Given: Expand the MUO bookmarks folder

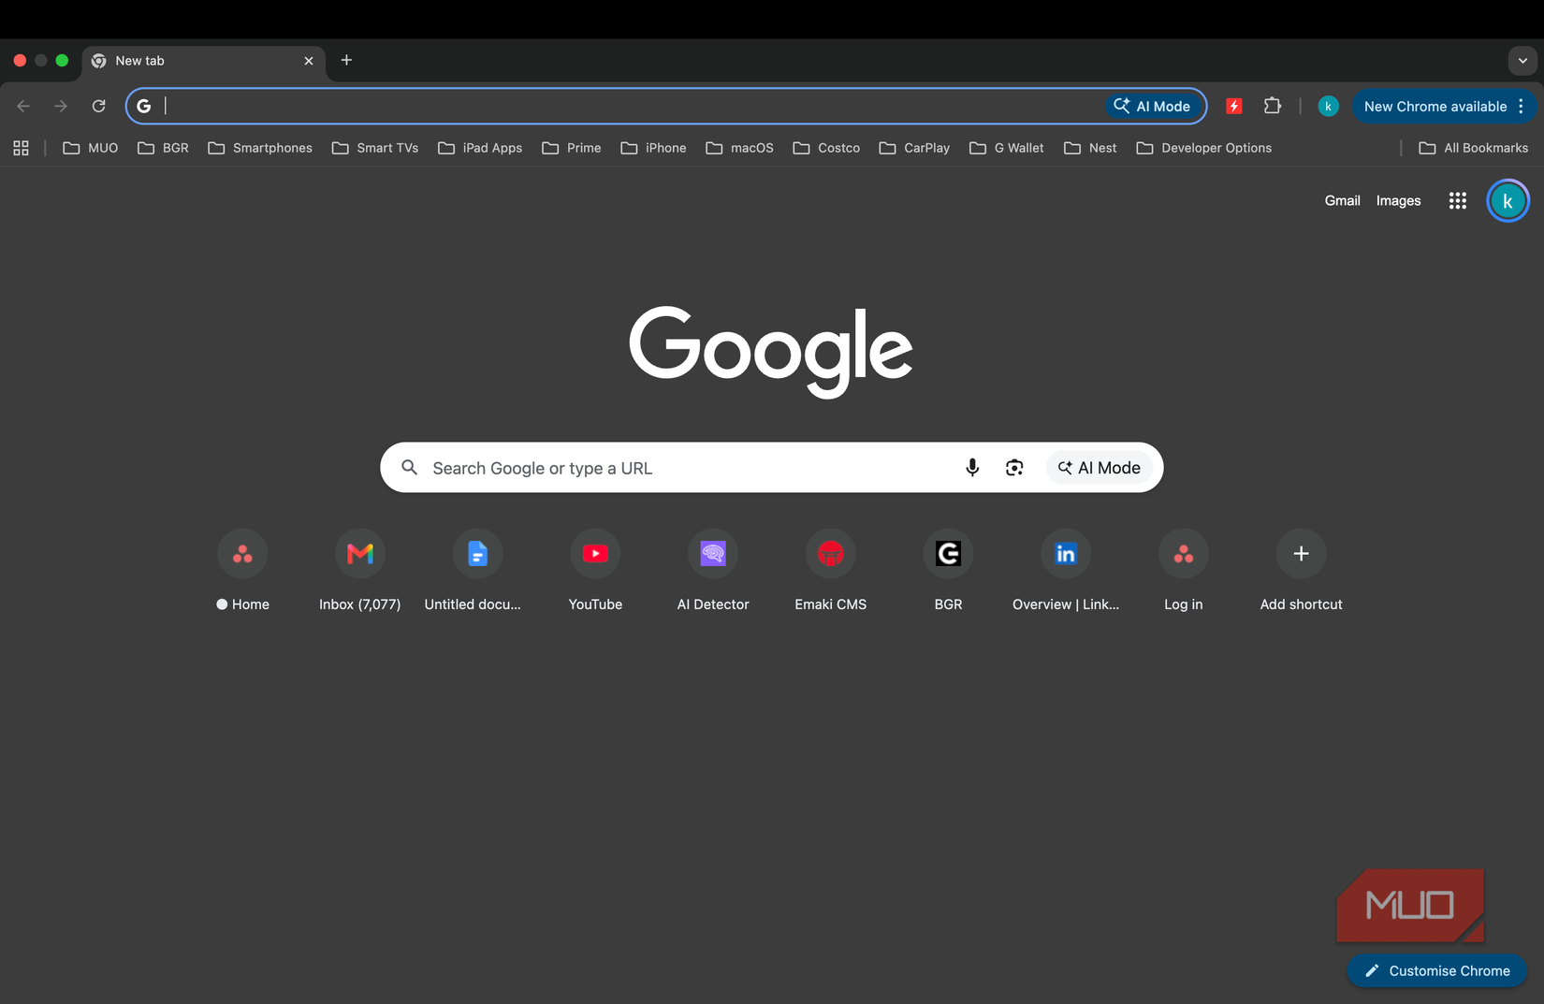Looking at the screenshot, I should [x=91, y=148].
